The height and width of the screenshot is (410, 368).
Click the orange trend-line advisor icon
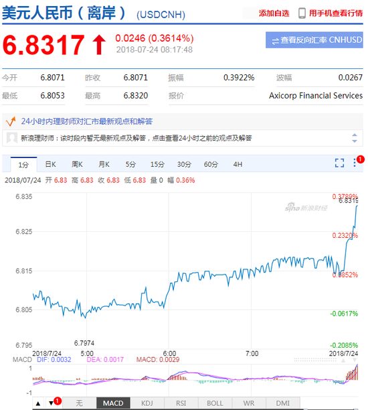pyautogui.click(x=11, y=121)
